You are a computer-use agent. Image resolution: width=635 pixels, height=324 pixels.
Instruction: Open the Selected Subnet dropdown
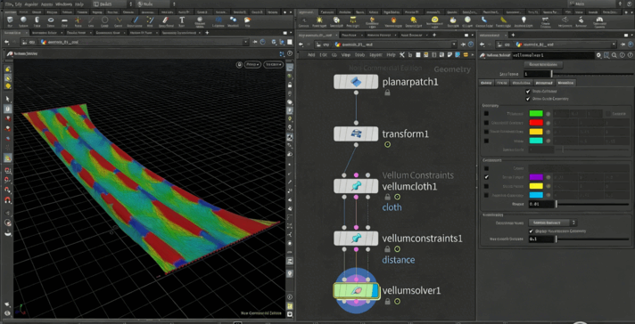coord(553,223)
